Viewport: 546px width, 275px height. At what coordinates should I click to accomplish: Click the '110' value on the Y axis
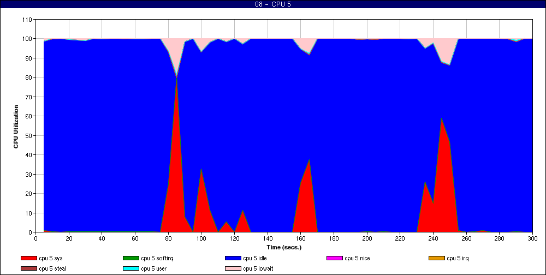tap(27, 19)
